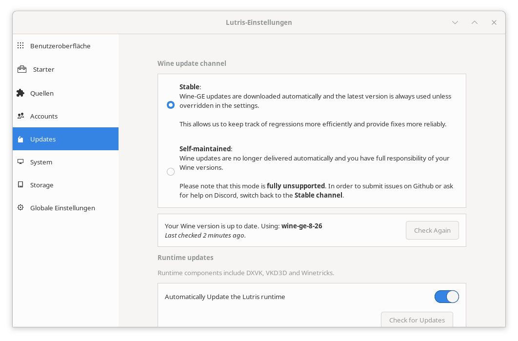Click the Starter toolbox icon

[22, 69]
